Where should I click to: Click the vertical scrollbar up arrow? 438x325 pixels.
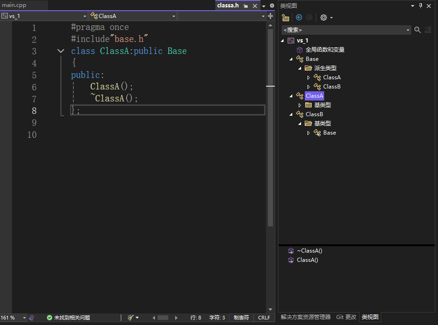(270, 25)
